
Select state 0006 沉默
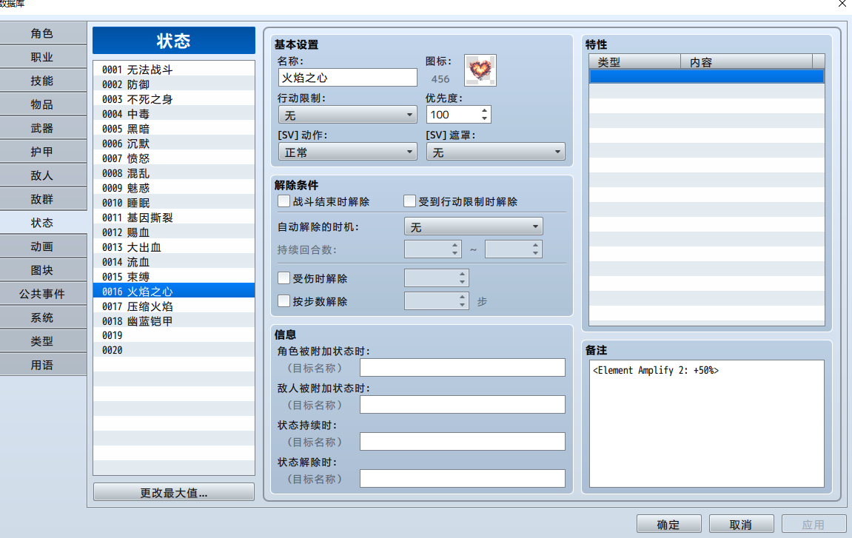tap(173, 144)
